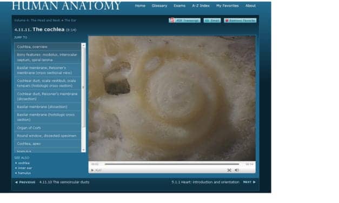The height and width of the screenshot is (203, 339).
Task: Click Volume 4: The Head and Neck breadcrumb
Action: click(37, 21)
